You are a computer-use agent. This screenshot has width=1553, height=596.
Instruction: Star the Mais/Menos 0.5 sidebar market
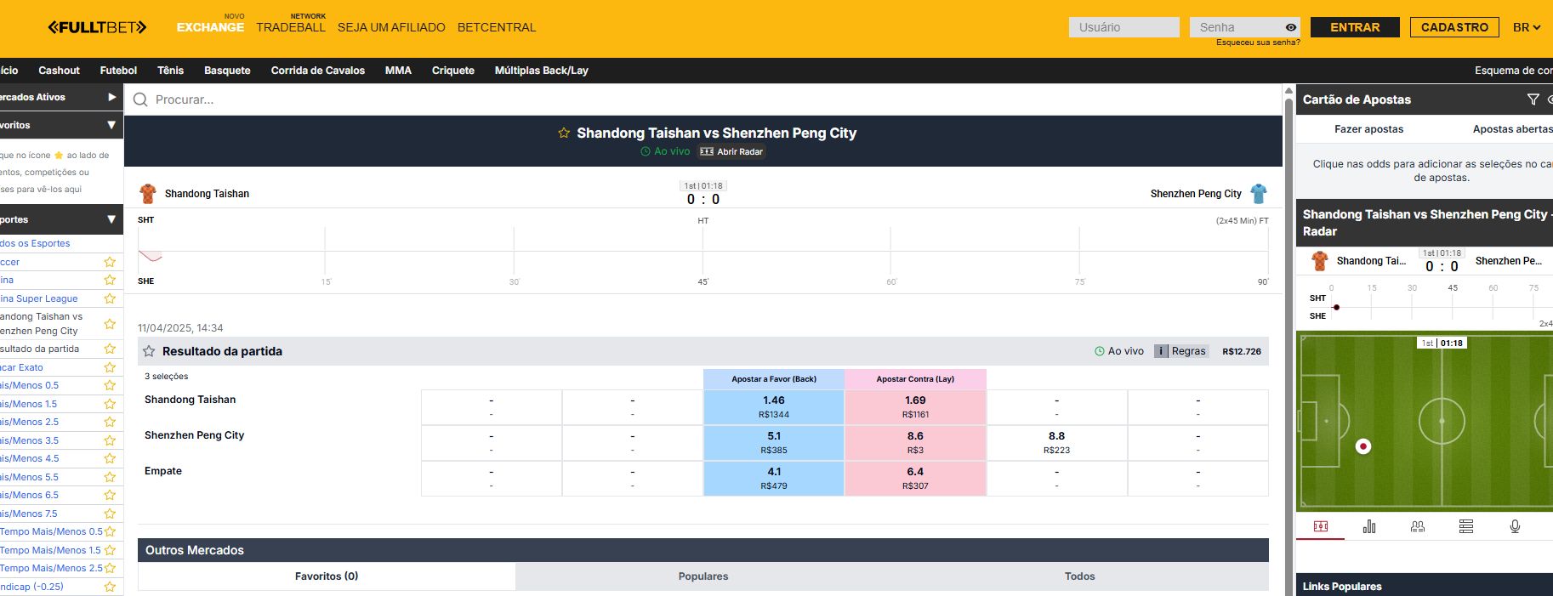[110, 385]
